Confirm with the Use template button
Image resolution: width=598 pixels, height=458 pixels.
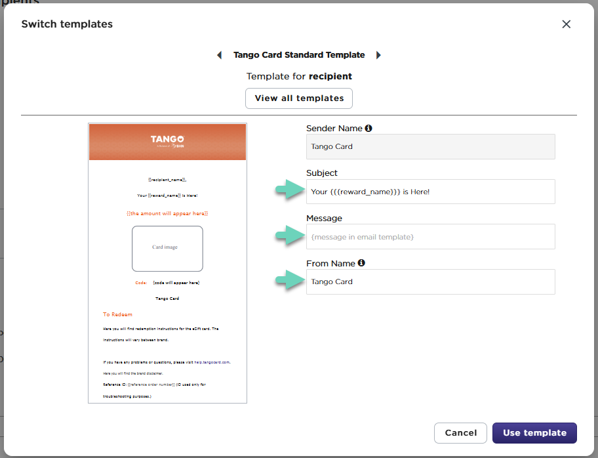point(534,433)
